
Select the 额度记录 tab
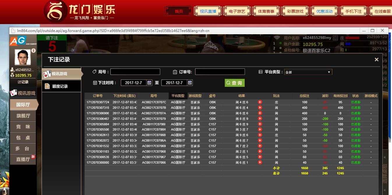(61, 86)
